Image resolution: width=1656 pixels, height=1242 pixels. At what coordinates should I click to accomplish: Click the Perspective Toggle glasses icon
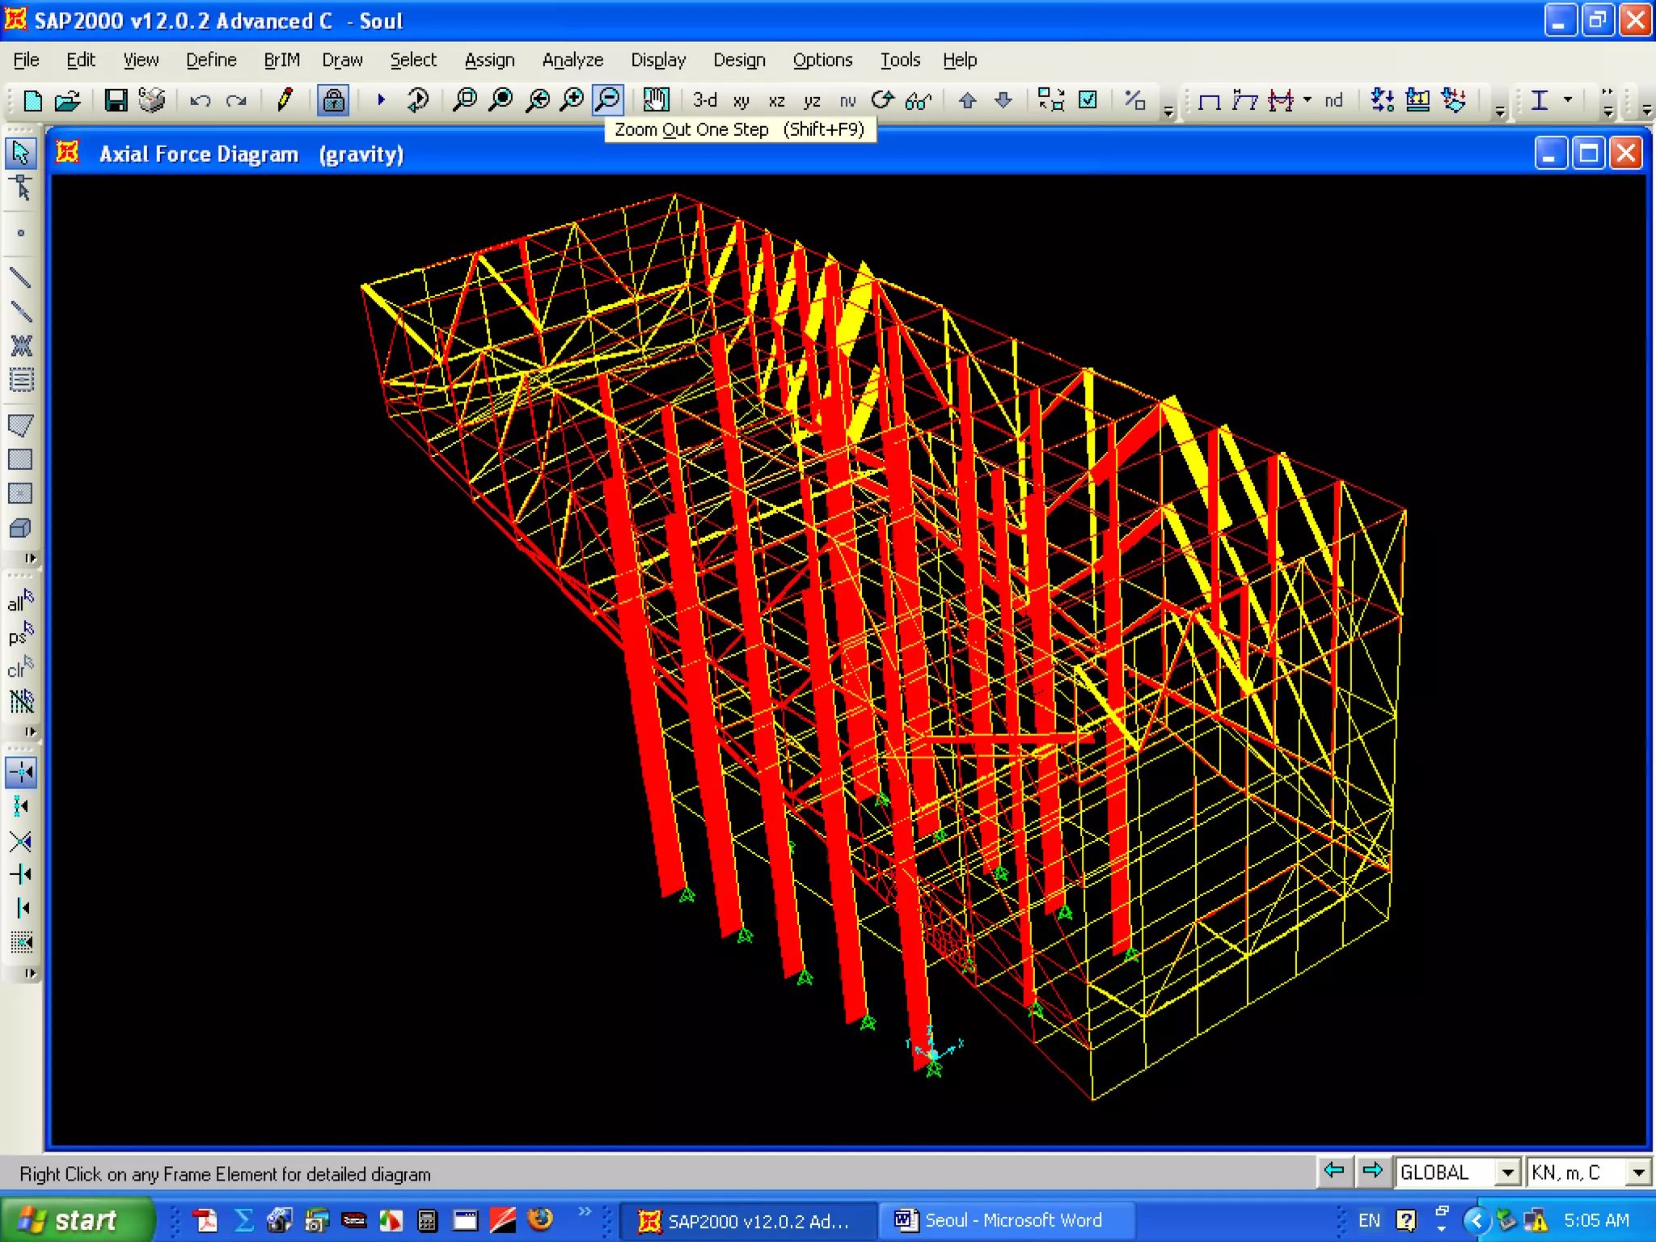[x=918, y=100]
